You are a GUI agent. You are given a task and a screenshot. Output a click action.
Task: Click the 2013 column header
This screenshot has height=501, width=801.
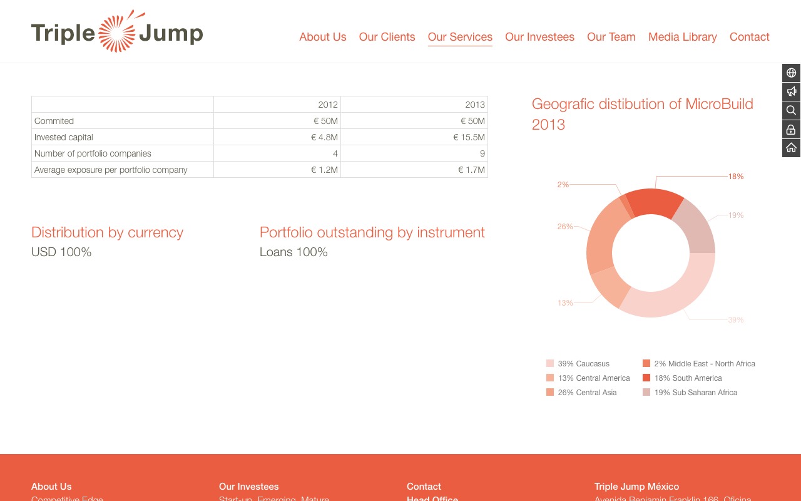tap(414, 105)
